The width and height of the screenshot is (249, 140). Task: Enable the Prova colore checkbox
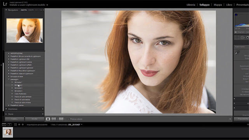pos(68,119)
